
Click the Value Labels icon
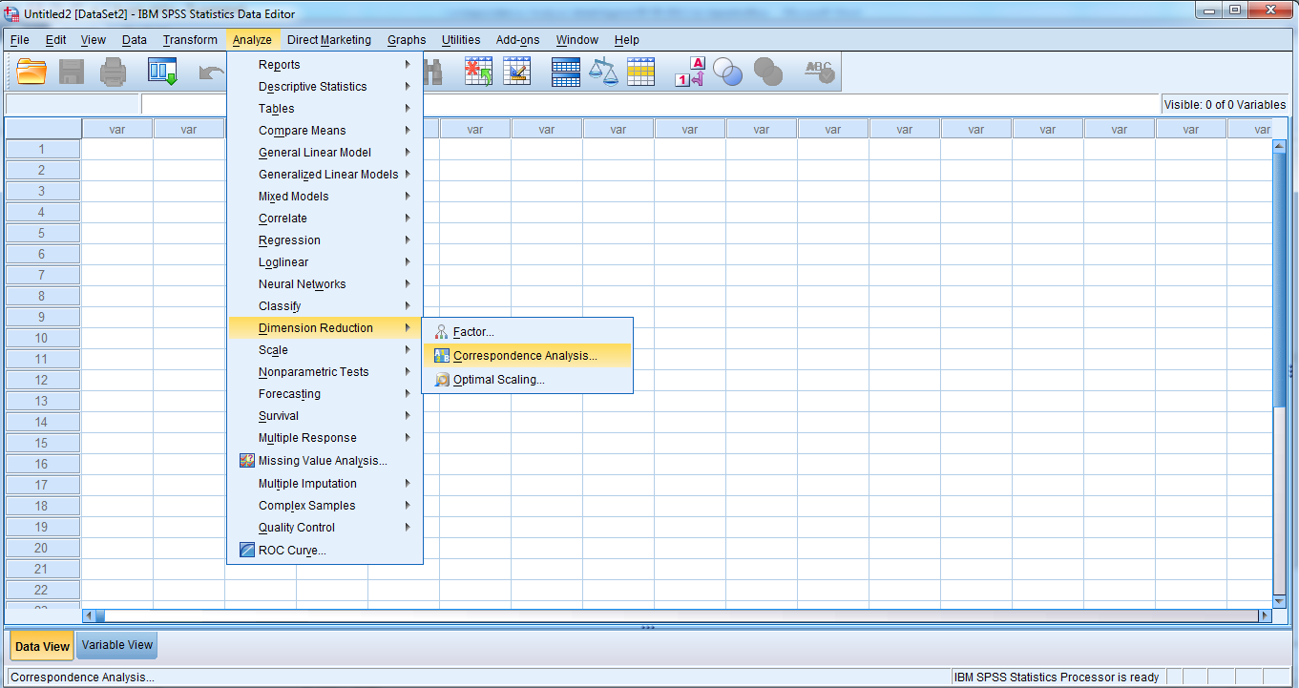coord(689,72)
